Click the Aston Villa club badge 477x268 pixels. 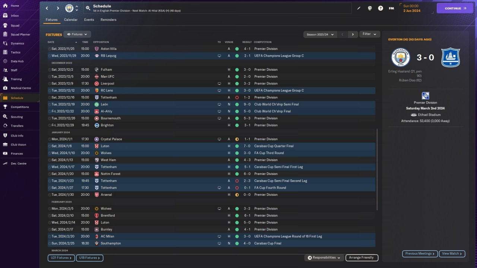[97, 49]
